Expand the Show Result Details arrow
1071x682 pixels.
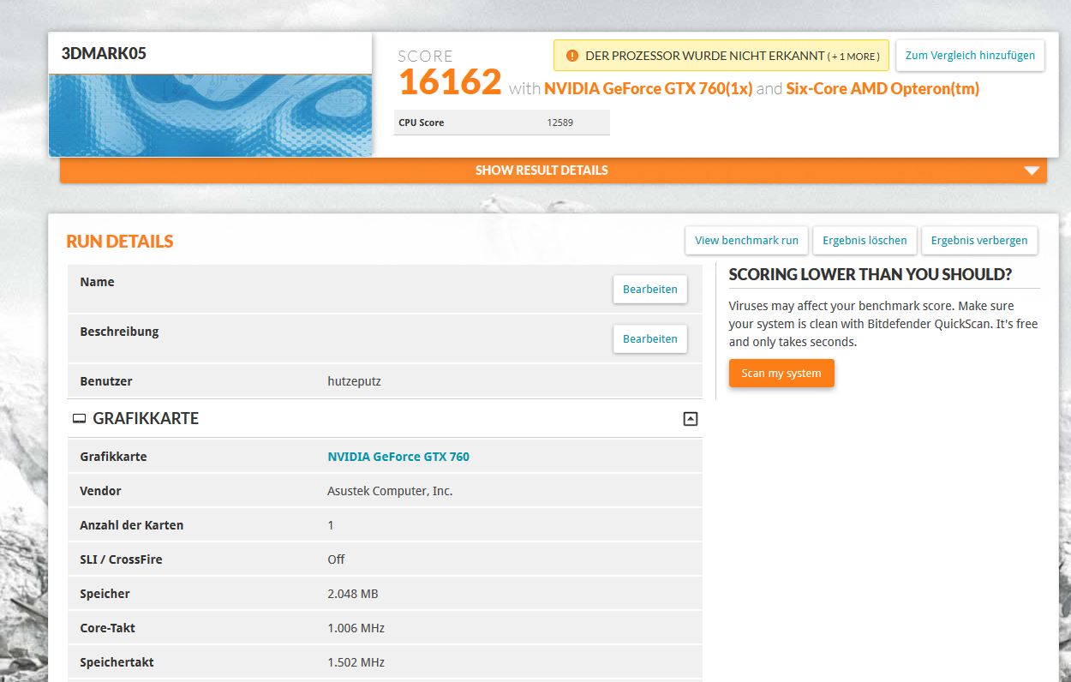click(x=1032, y=170)
